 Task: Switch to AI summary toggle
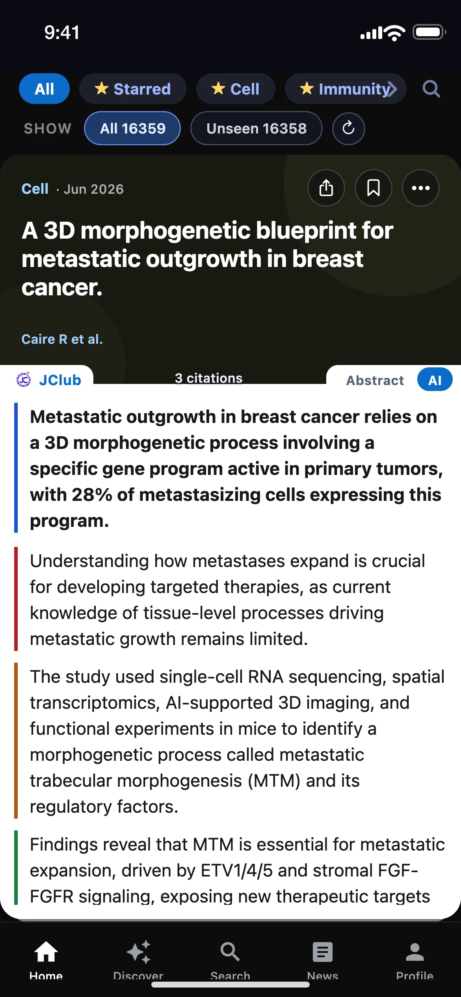pyautogui.click(x=435, y=380)
